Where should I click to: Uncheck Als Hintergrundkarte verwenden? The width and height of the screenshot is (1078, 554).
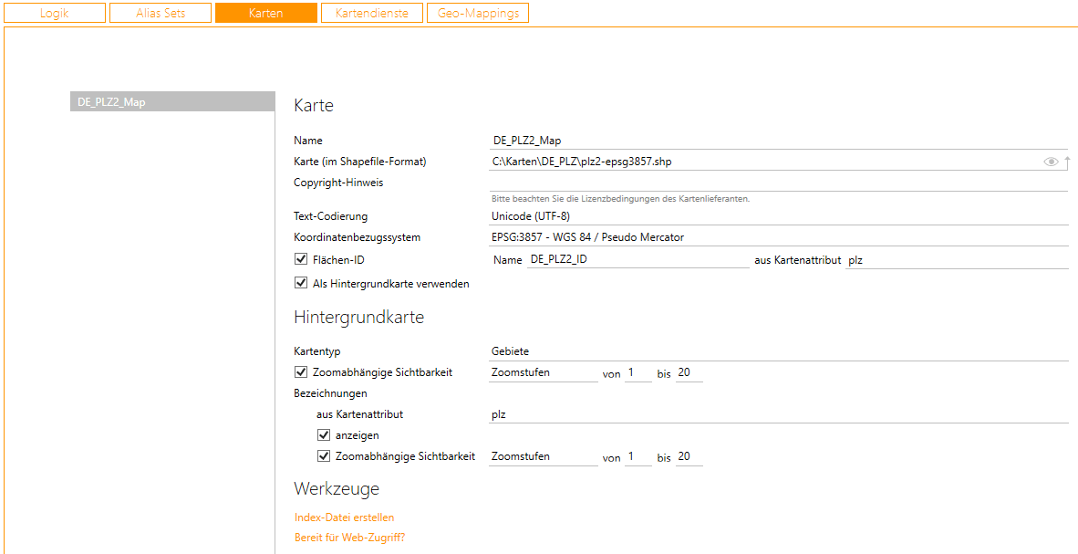tap(301, 283)
